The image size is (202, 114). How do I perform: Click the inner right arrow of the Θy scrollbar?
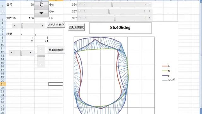145,11
